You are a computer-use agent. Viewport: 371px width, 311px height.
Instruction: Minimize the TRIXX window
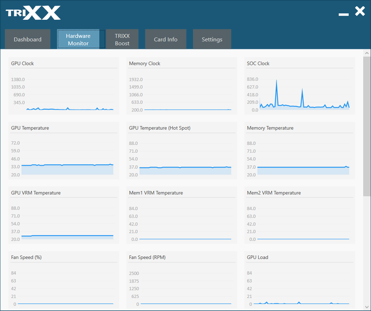tap(343, 15)
